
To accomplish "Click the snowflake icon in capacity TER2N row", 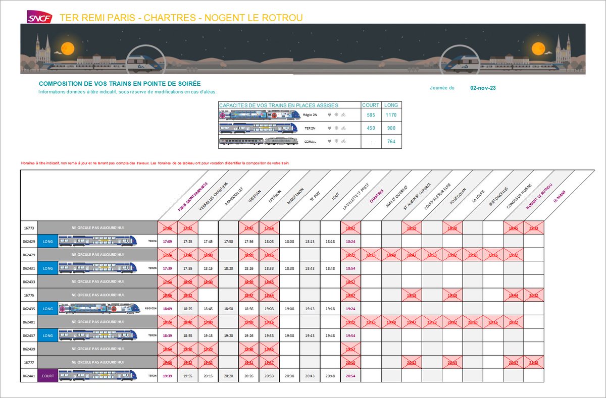I will coord(336,128).
